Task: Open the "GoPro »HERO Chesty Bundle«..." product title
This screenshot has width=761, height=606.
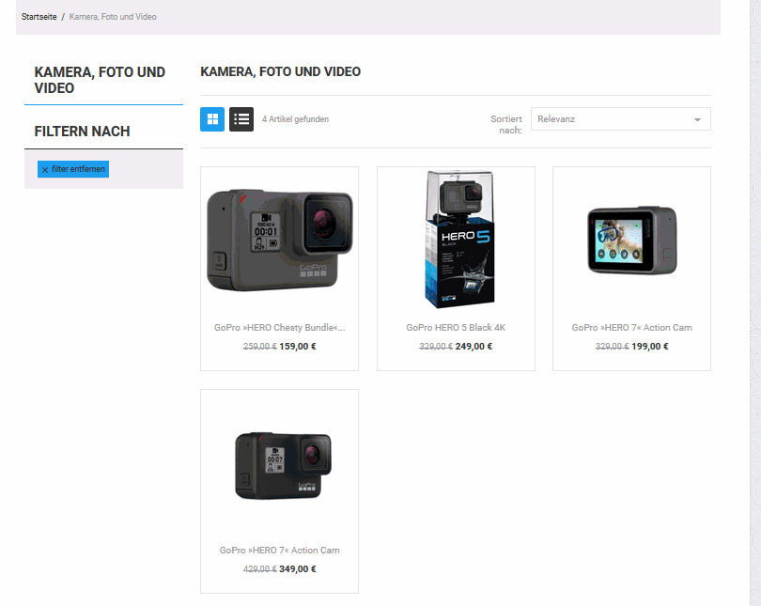Action: tap(280, 328)
